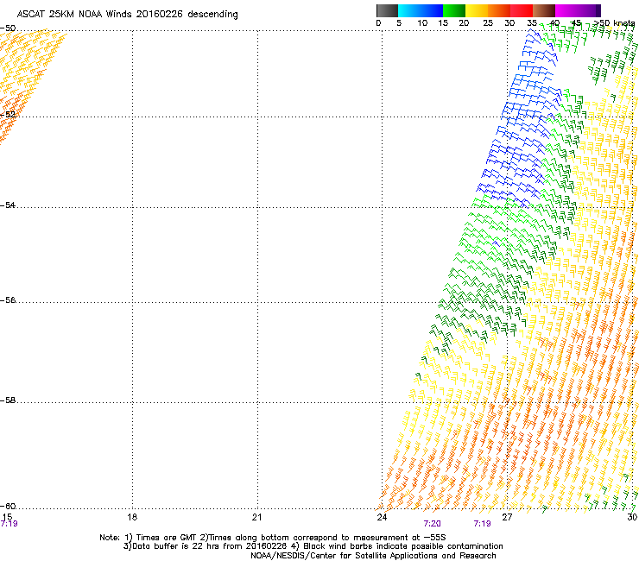Screen dimensions: 639x561
Task: Choose the brown 35-40 knot legend color
Action: [x=544, y=10]
